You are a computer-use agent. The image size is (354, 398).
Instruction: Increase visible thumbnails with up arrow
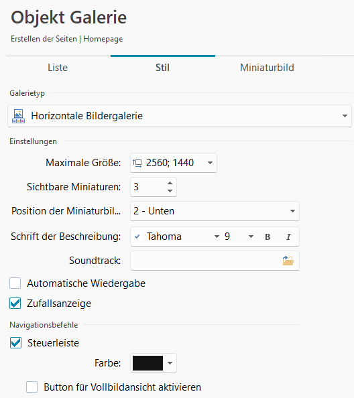pyautogui.click(x=170, y=183)
